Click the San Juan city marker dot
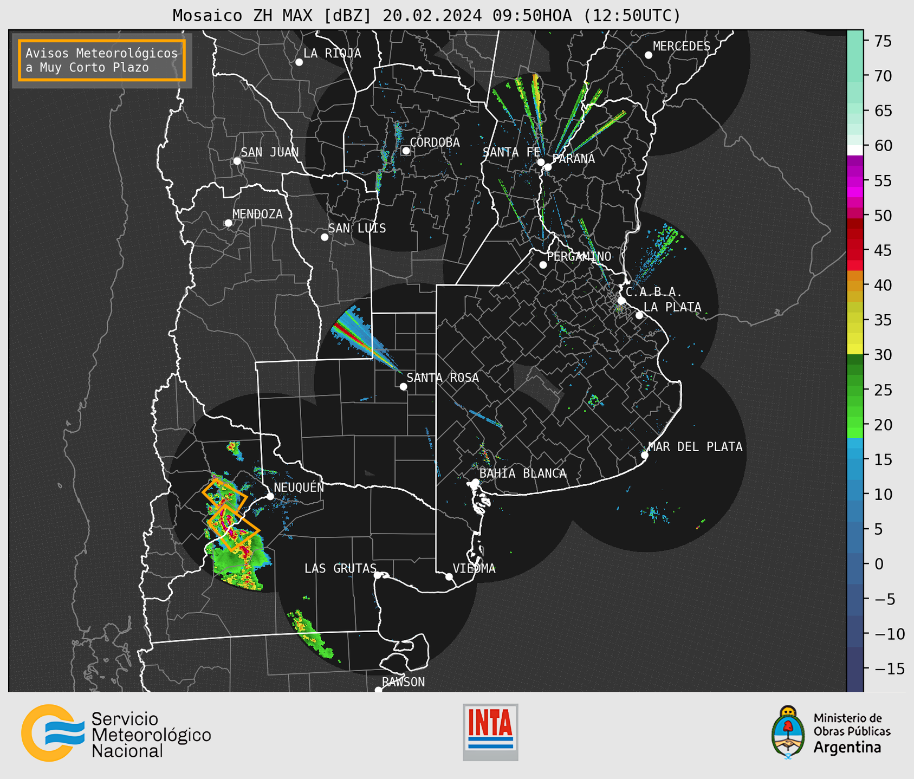The width and height of the screenshot is (914, 779). 237,161
